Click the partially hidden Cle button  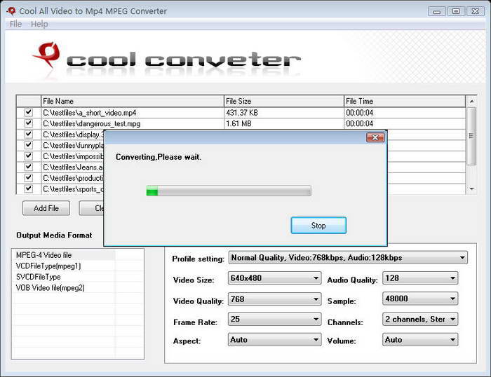pos(91,208)
